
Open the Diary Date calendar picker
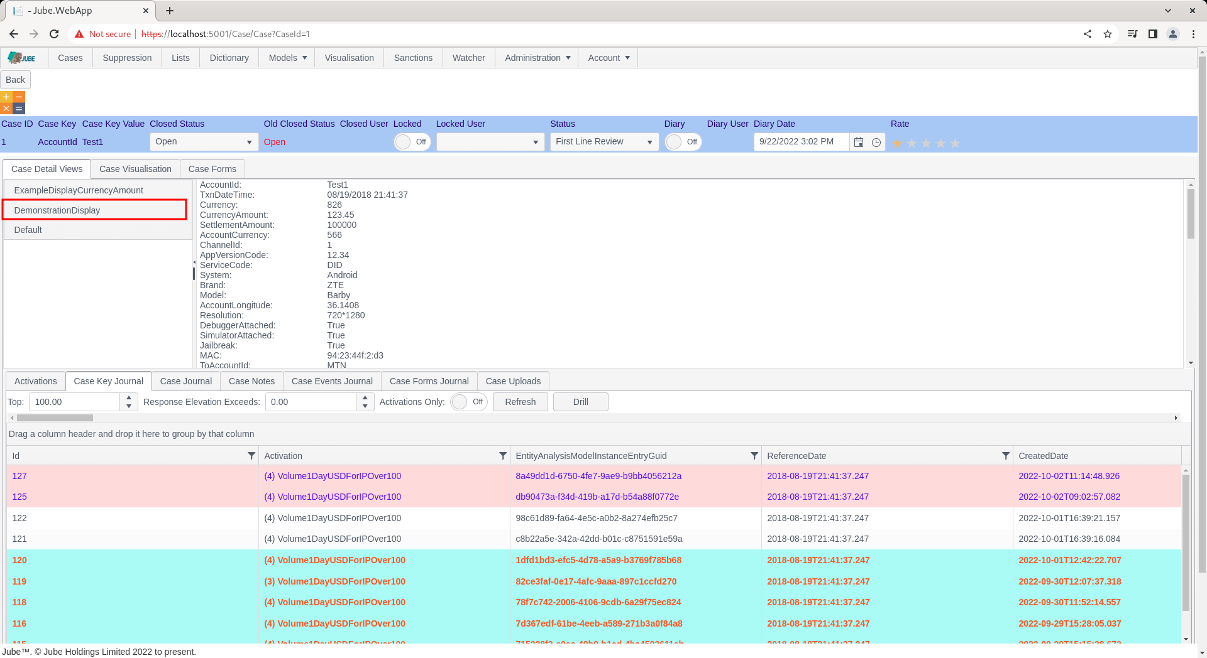point(859,142)
